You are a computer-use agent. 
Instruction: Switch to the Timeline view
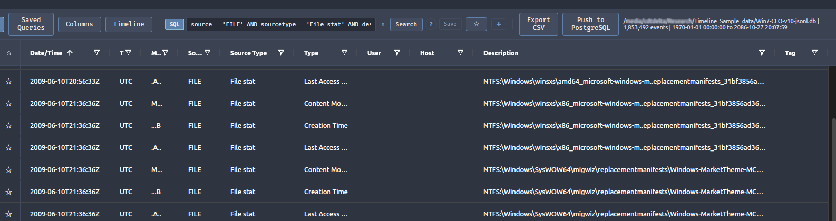[129, 24]
